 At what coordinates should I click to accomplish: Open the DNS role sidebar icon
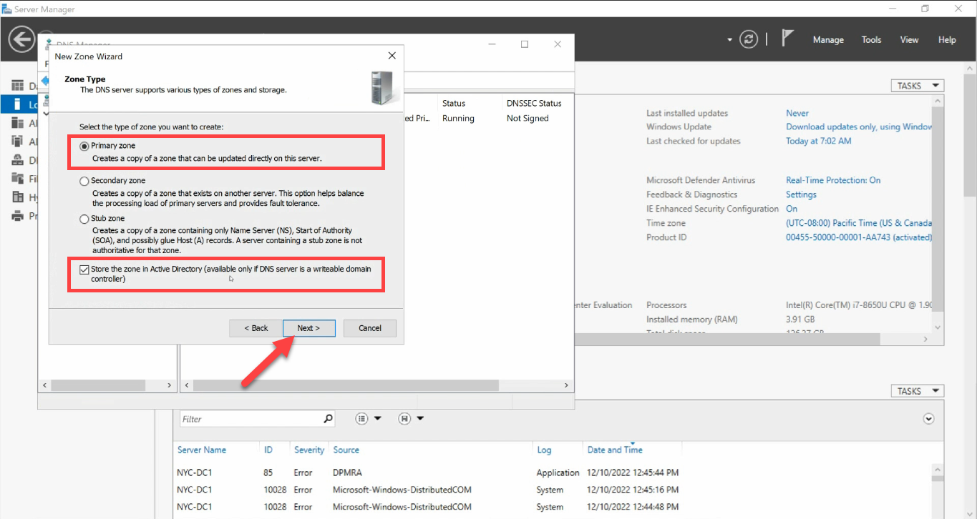pyautogui.click(x=18, y=160)
